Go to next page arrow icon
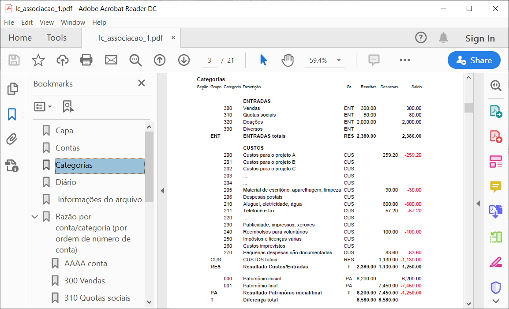This screenshot has height=309, width=509. click(x=184, y=60)
